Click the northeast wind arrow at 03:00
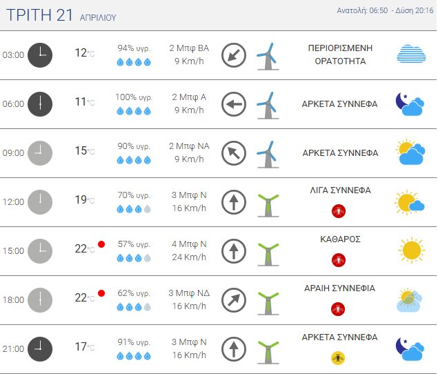The height and width of the screenshot is (374, 438). point(234,55)
